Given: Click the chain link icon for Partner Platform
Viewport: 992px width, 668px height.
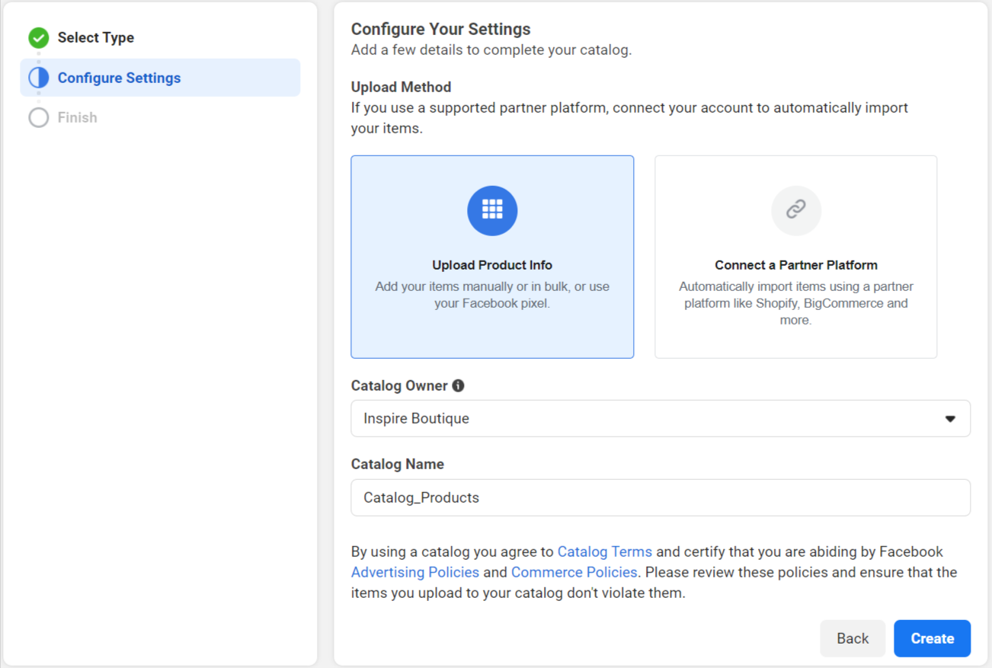Looking at the screenshot, I should pos(796,210).
